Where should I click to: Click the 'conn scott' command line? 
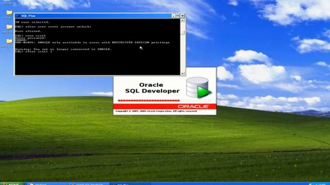[x=30, y=35]
